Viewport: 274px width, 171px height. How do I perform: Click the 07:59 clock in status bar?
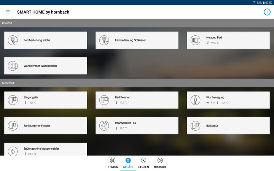click(269, 3)
